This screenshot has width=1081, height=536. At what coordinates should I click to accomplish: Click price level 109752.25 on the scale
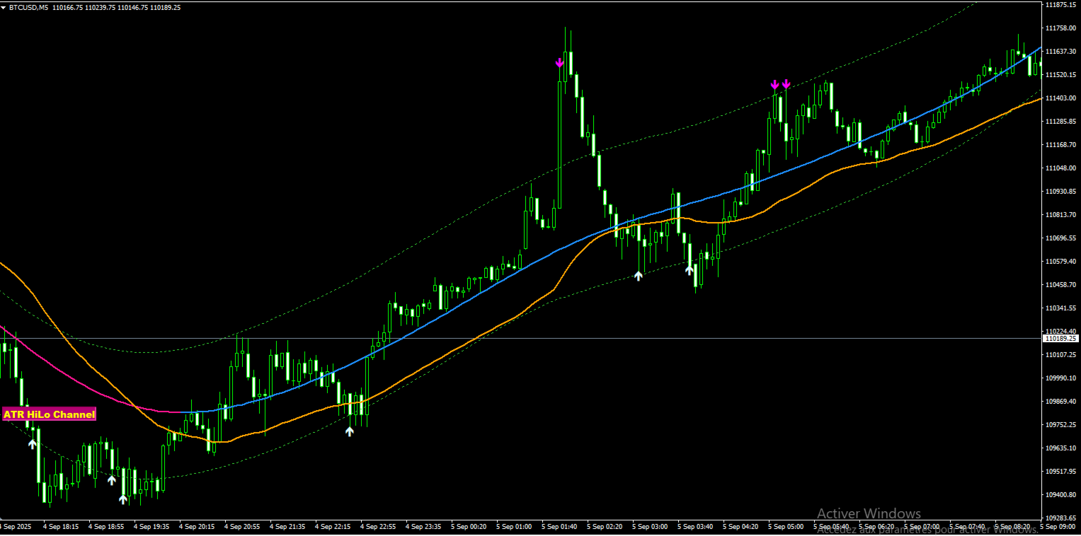(1060, 424)
